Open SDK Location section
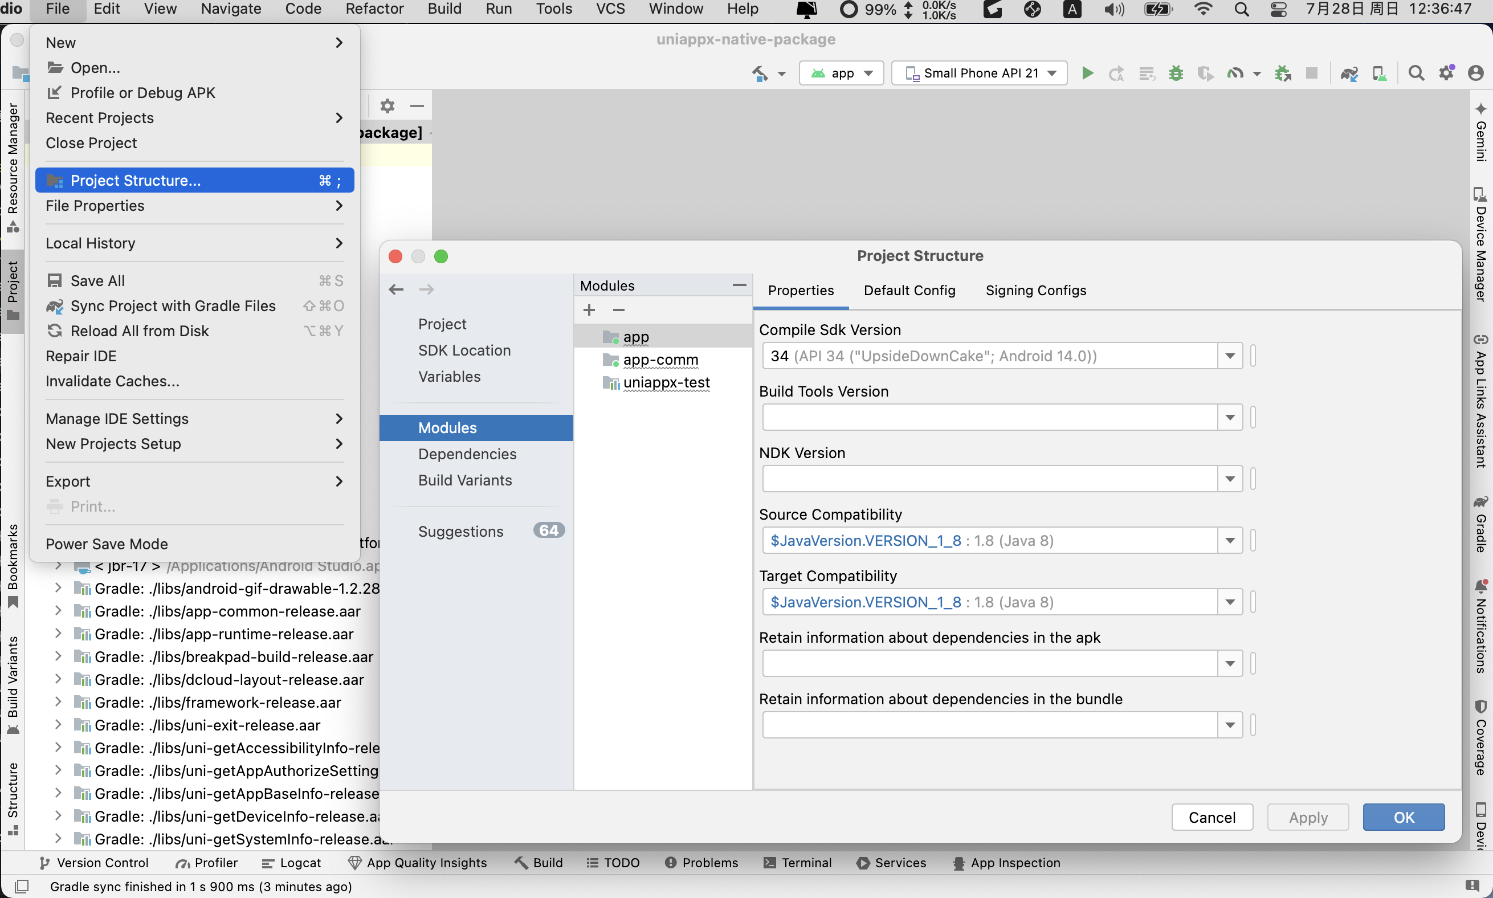The image size is (1493, 898). coord(464,350)
